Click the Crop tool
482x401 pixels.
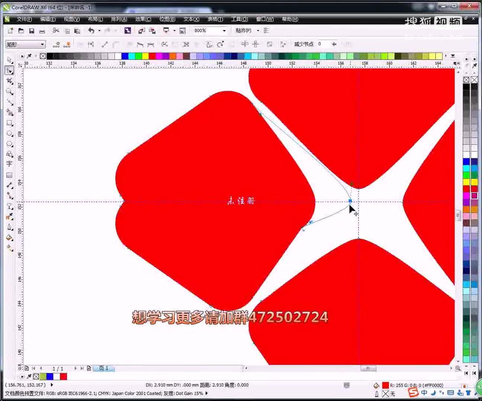click(x=10, y=81)
